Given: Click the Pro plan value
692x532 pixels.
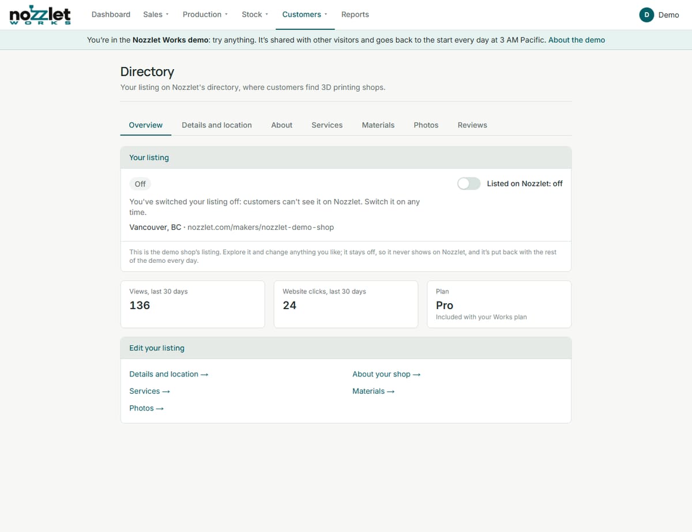Looking at the screenshot, I should coord(445,305).
